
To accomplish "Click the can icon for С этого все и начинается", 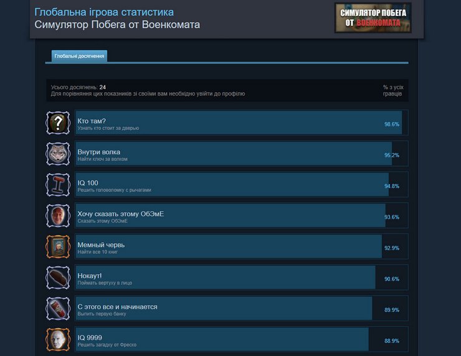I will [58, 309].
